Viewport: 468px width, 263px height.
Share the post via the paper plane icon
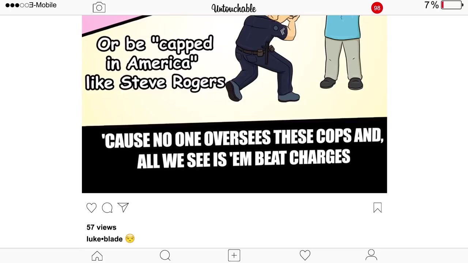pos(123,207)
